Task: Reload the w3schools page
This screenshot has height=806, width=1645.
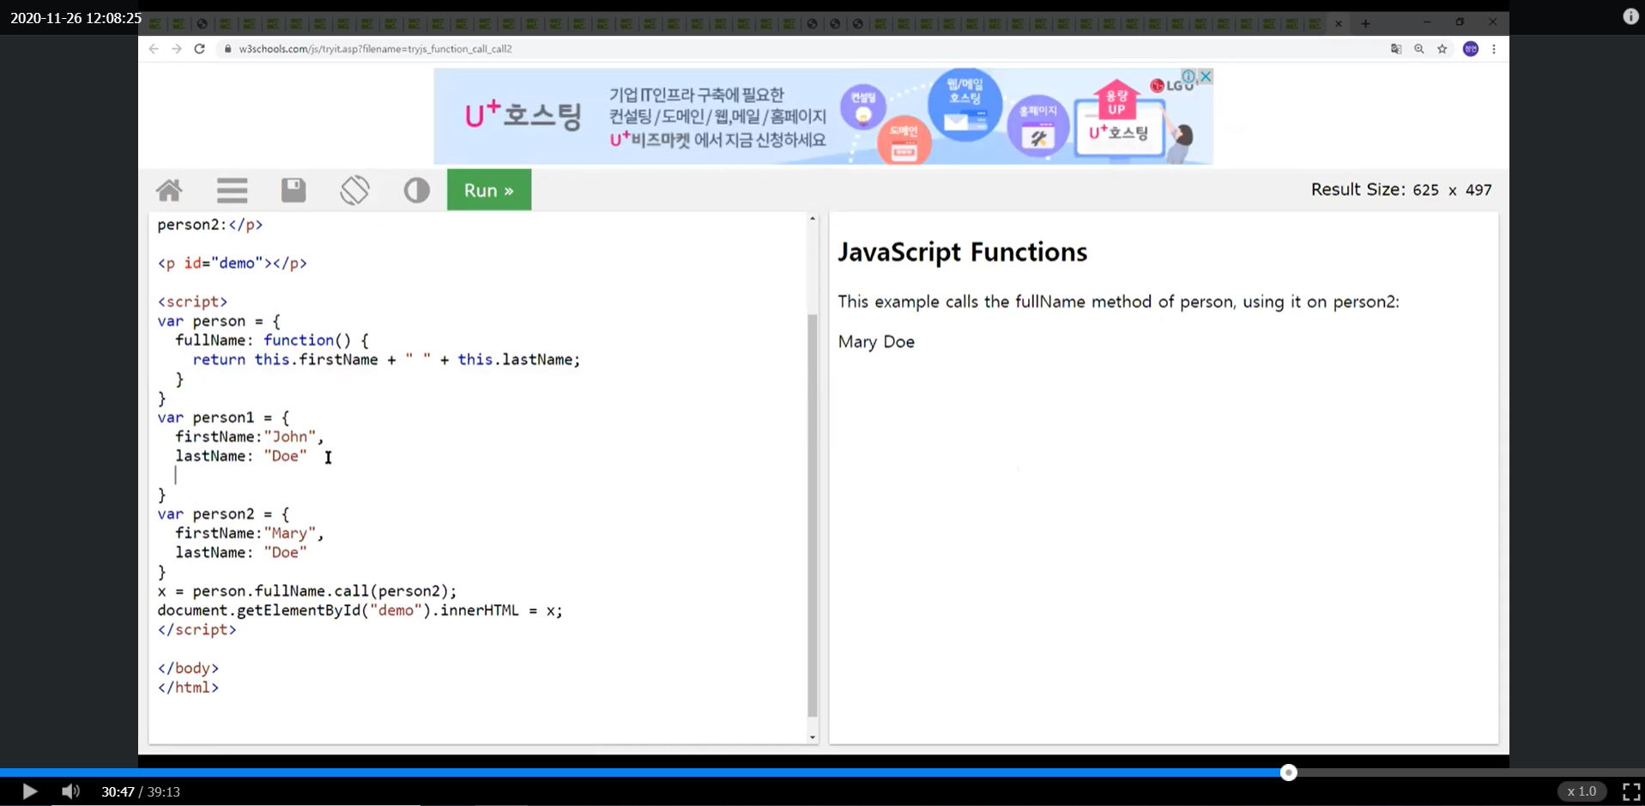Action: pyautogui.click(x=200, y=49)
